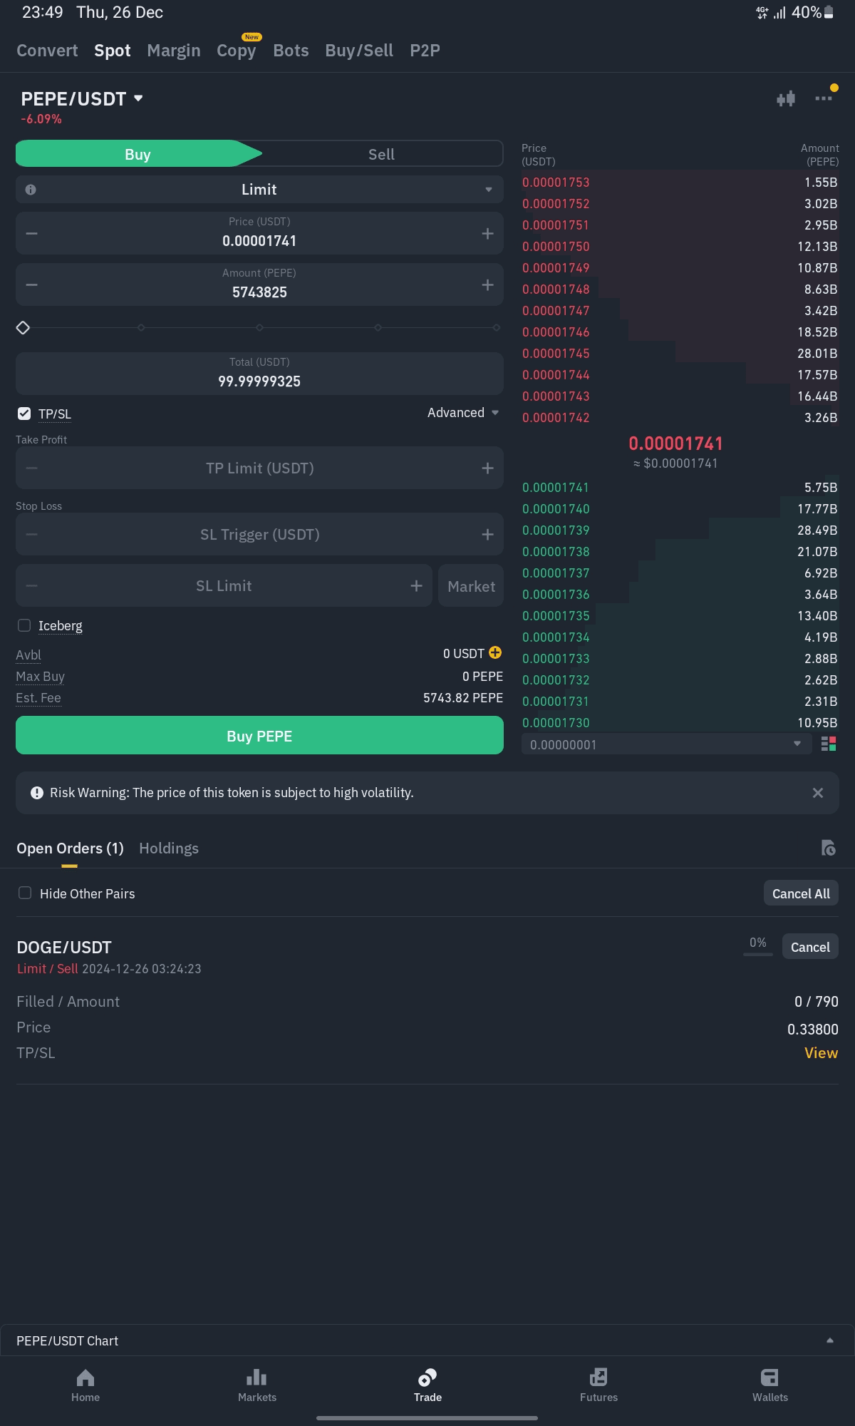Open the three-dot more options menu

tap(823, 98)
